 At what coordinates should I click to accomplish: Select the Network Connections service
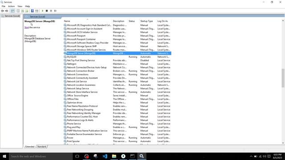[77, 74]
